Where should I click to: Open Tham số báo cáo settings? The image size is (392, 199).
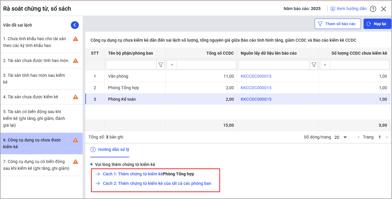(337, 24)
